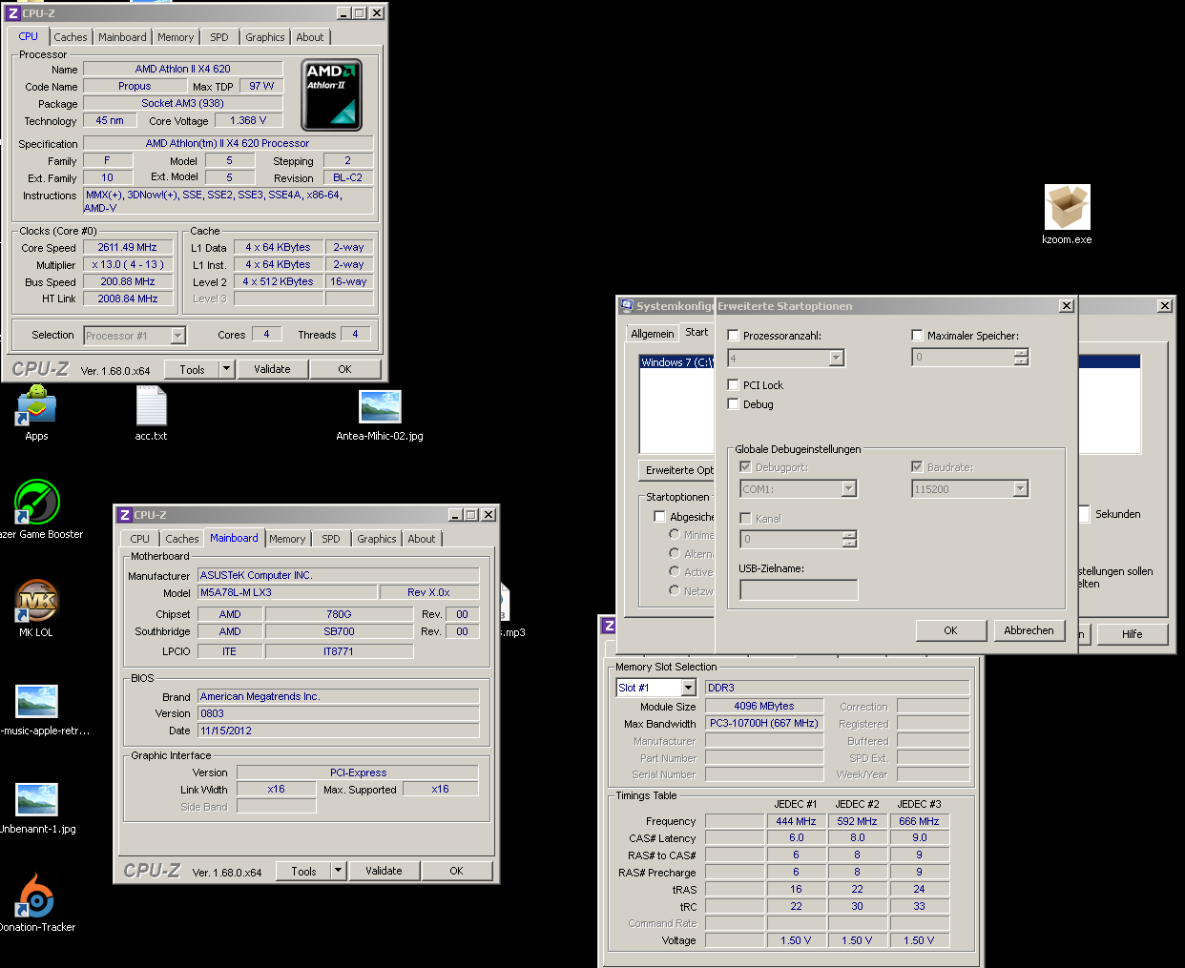Open the Apps desktop shortcut
The height and width of the screenshot is (968, 1185).
click(36, 405)
